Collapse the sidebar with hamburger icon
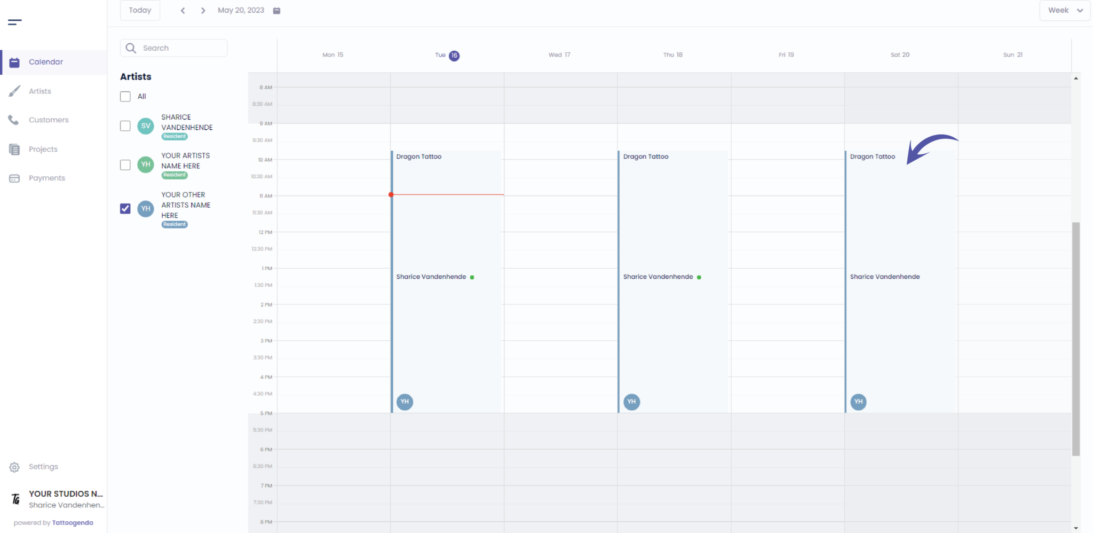Image resolution: width=1093 pixels, height=533 pixels. click(x=15, y=22)
